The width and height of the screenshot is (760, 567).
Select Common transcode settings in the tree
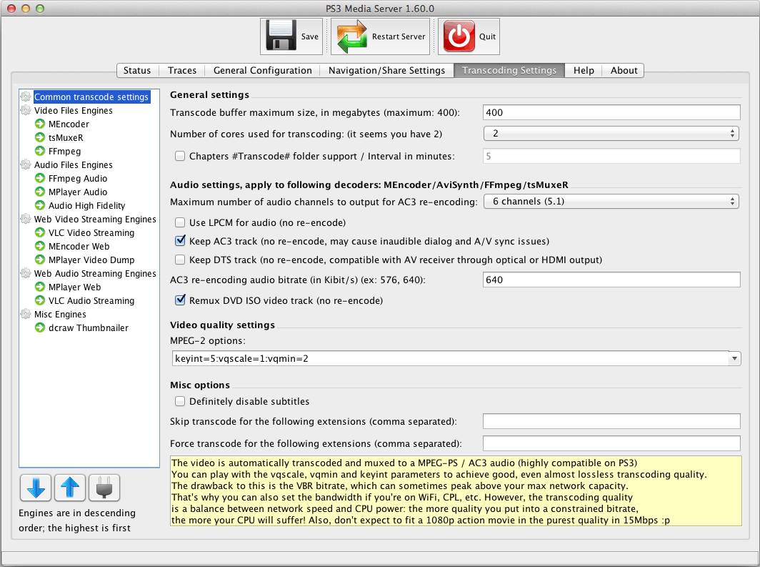[x=91, y=97]
